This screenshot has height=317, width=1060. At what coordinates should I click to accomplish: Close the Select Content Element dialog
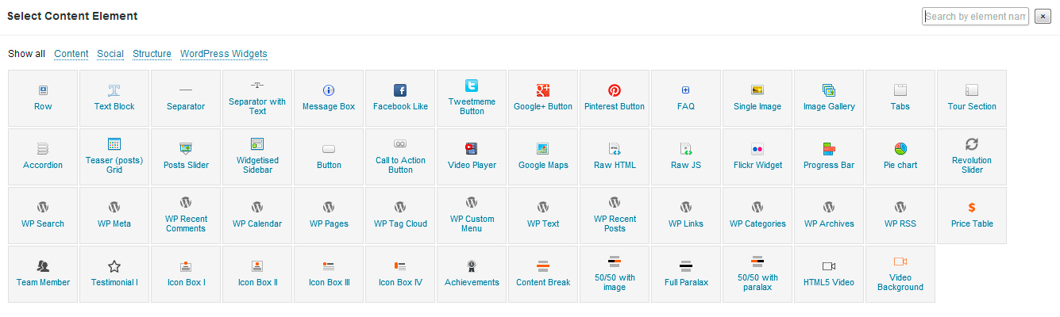1043,17
